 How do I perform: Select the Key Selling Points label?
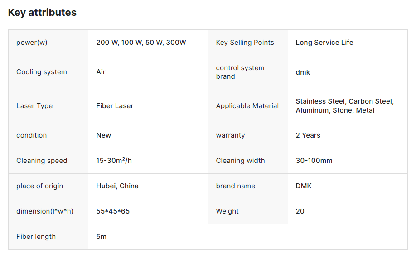pyautogui.click(x=245, y=43)
